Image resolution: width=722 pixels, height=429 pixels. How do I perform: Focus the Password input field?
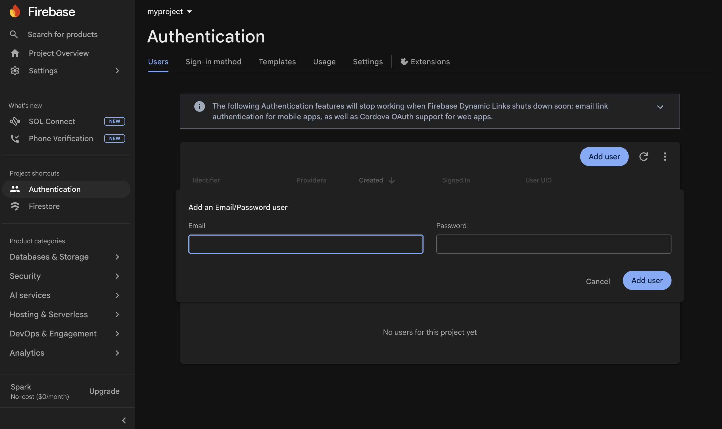tap(553, 244)
